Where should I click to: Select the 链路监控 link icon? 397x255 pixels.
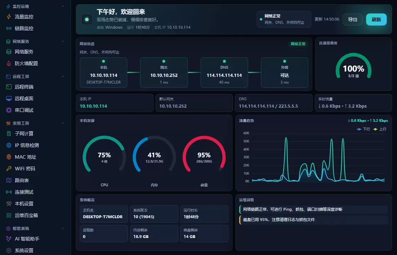point(9,28)
